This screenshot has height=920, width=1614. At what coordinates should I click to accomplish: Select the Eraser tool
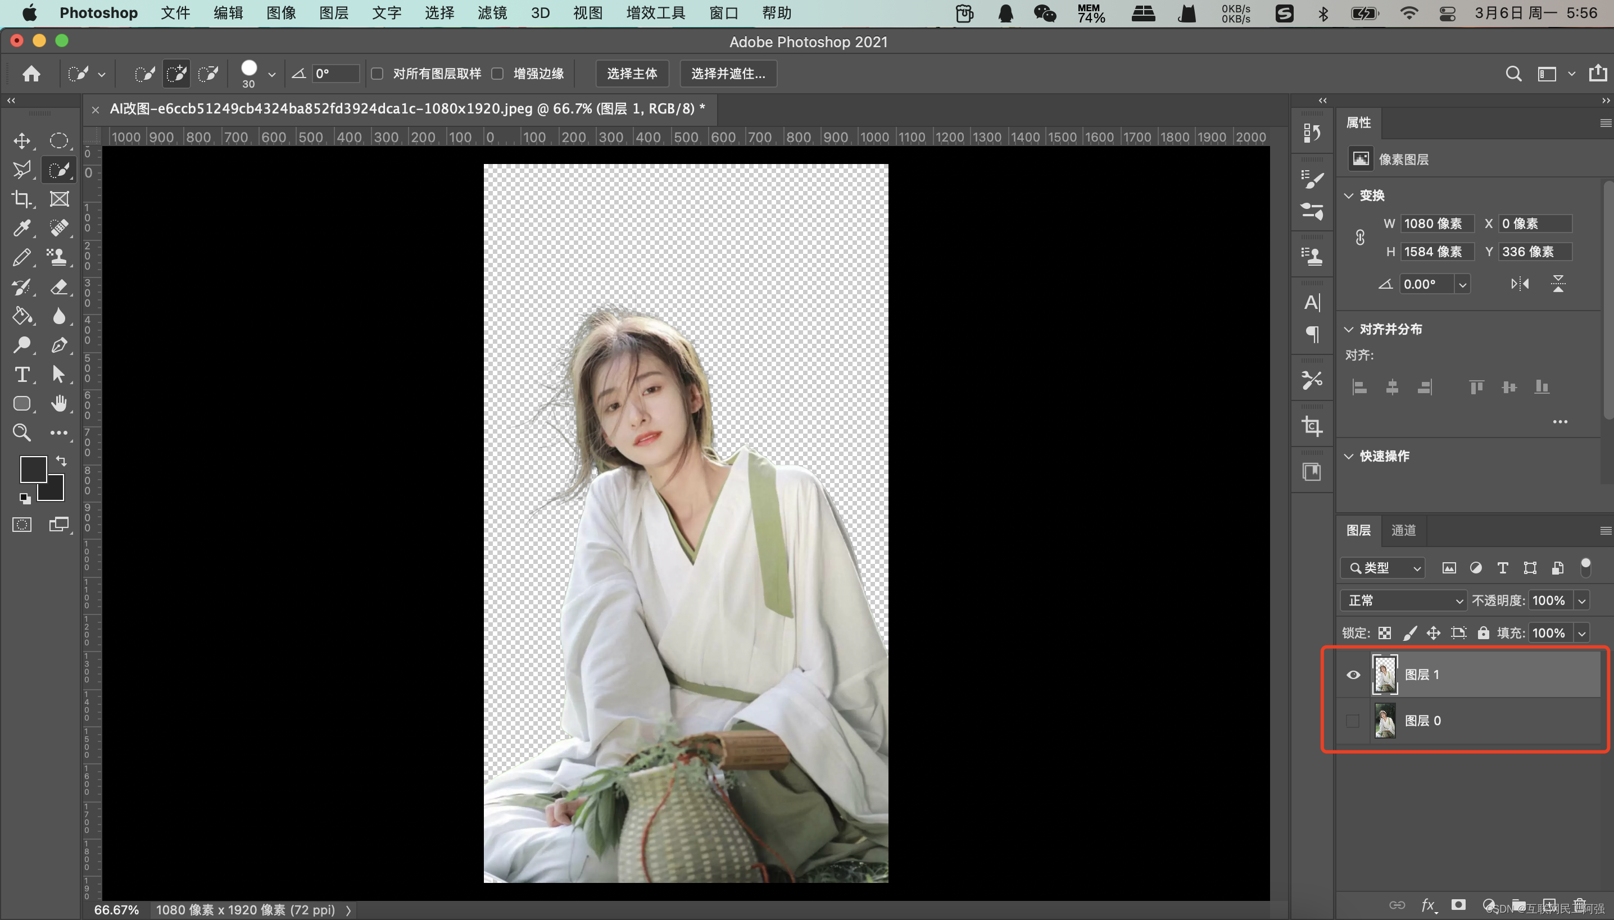tap(59, 287)
